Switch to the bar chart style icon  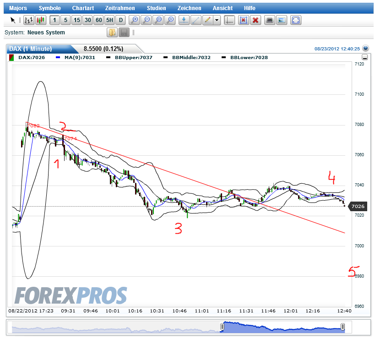coord(28,20)
